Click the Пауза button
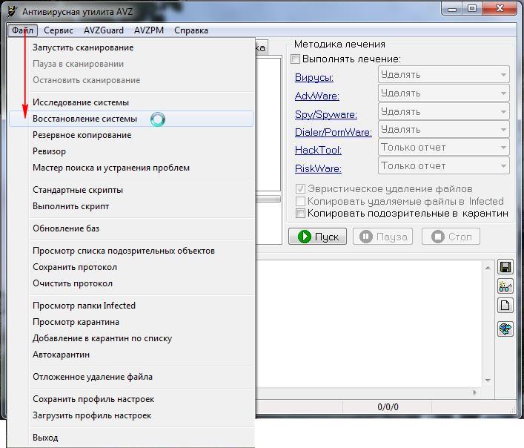The width and height of the screenshot is (524, 448). coord(382,237)
